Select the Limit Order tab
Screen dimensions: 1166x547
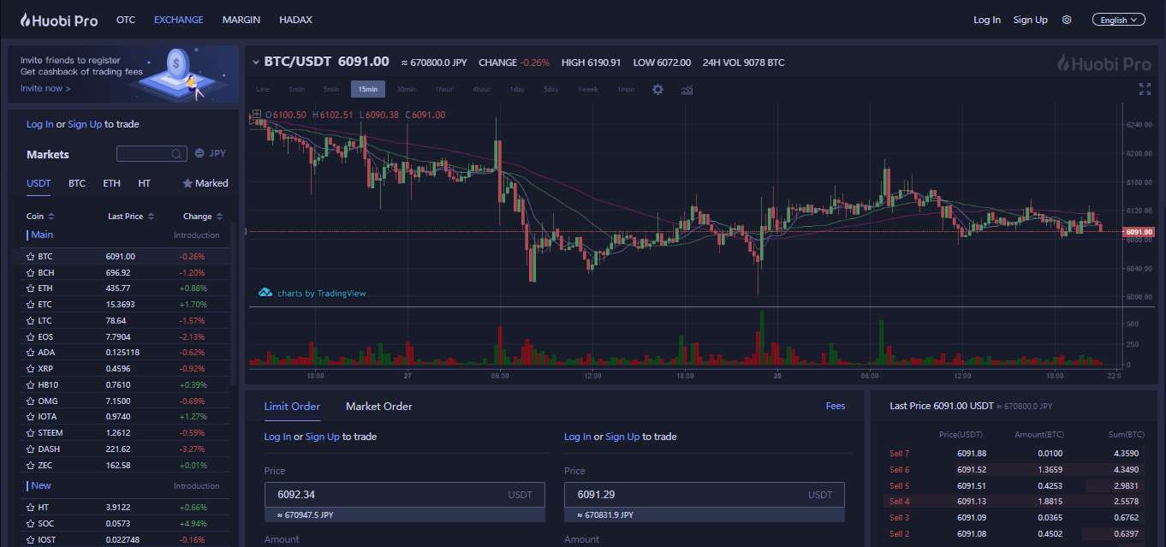292,407
